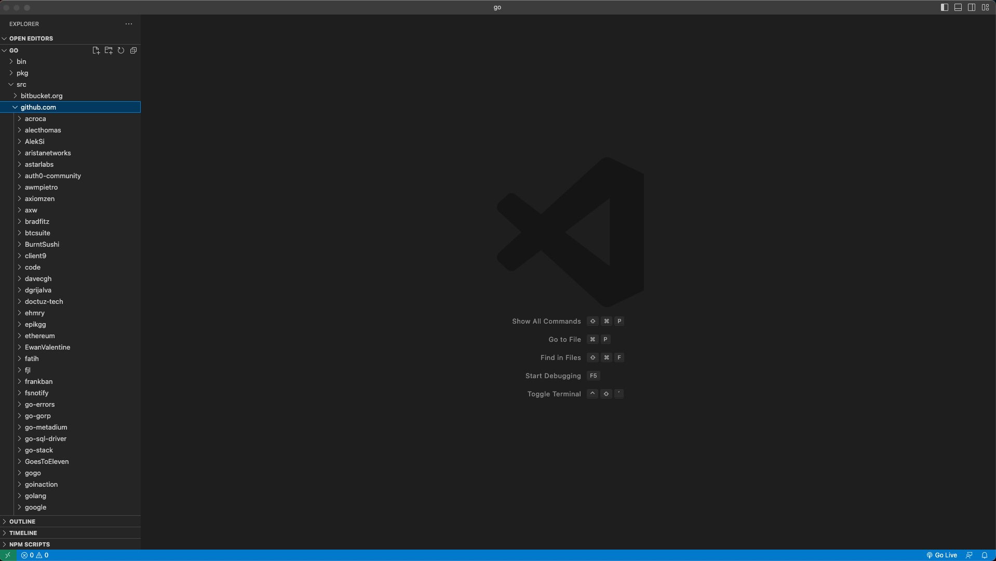Select the frankban folder
This screenshot has height=561, width=996.
click(70, 381)
